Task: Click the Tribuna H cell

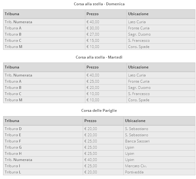Action: (13, 154)
